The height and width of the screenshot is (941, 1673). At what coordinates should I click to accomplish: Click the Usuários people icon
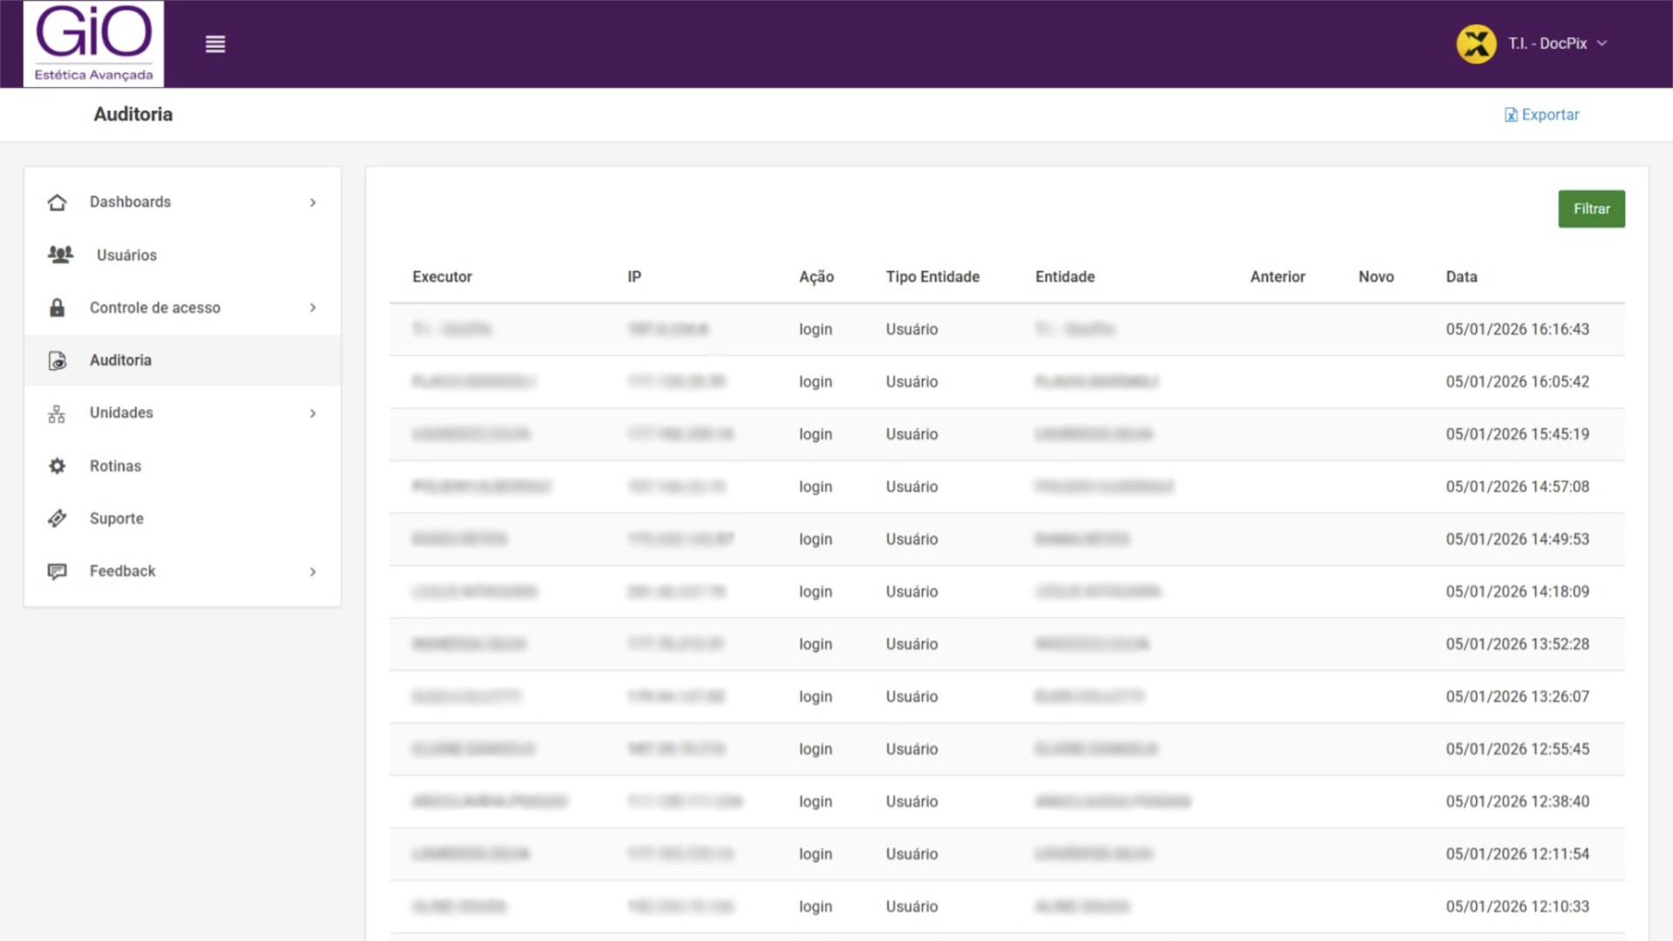tap(60, 254)
